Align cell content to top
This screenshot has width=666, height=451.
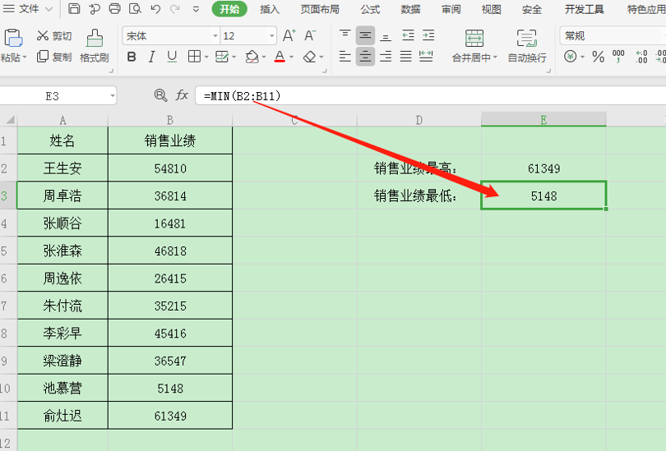click(x=345, y=35)
